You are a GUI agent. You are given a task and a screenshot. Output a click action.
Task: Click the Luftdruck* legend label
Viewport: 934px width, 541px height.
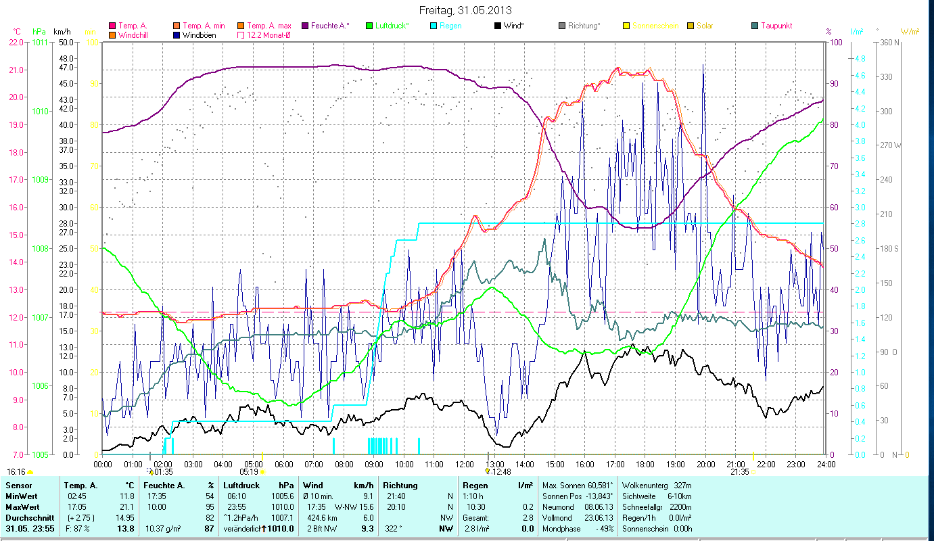point(392,26)
